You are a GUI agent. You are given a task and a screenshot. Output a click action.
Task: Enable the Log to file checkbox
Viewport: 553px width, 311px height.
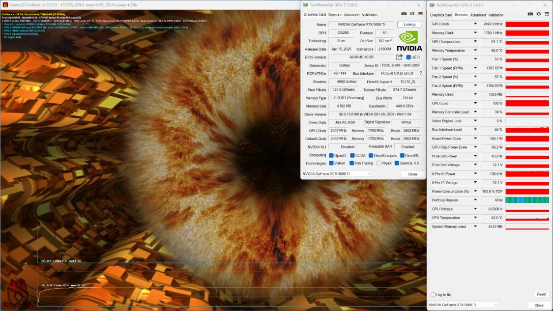[433, 295]
